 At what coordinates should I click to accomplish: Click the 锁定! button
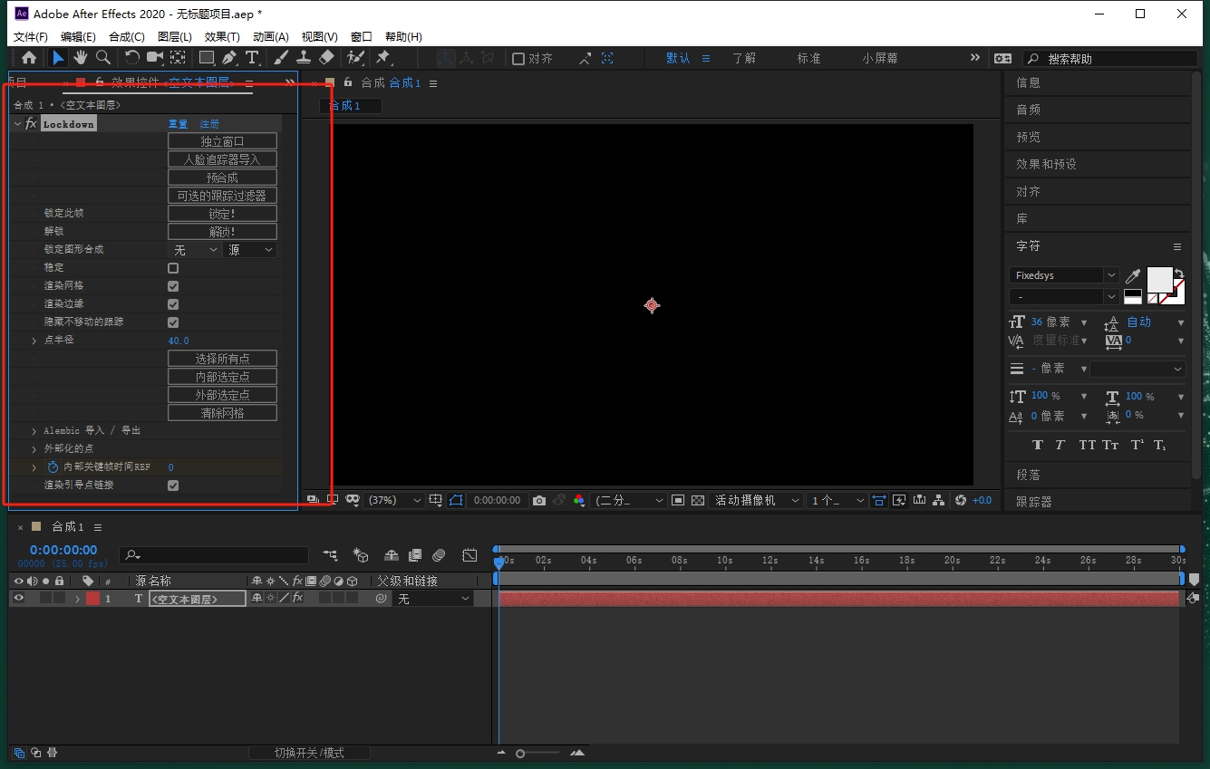pyautogui.click(x=222, y=214)
